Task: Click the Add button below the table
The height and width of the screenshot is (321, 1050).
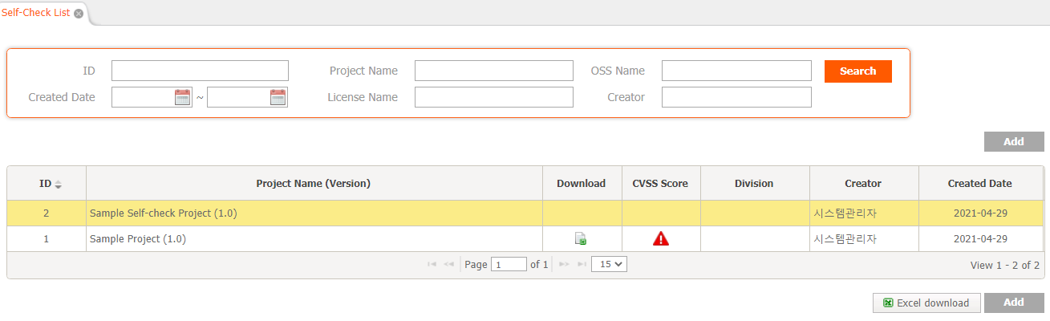Action: click(1014, 303)
